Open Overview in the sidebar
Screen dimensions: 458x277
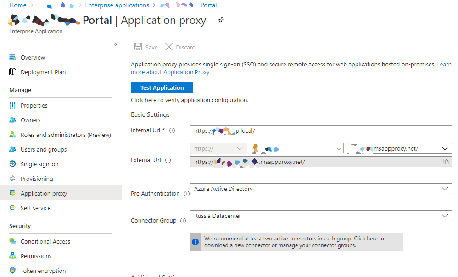click(33, 57)
